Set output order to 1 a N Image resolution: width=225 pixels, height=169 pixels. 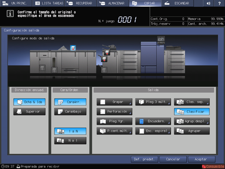click(x=71, y=131)
